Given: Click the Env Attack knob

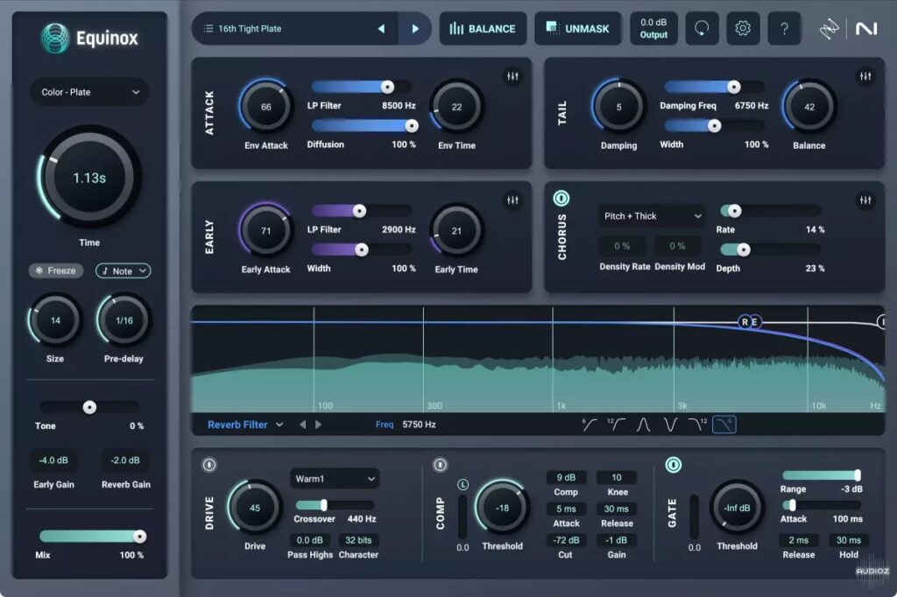Looking at the screenshot, I should click(x=266, y=107).
